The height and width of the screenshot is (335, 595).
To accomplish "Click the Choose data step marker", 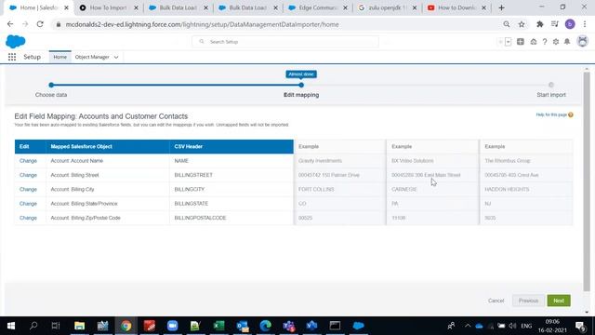I will pyautogui.click(x=51, y=85).
